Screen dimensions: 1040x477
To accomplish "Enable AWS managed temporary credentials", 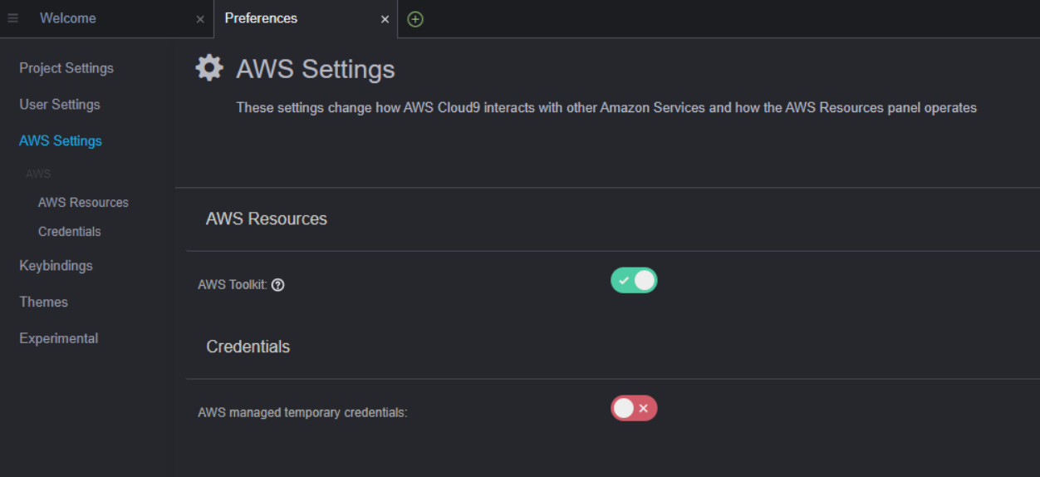I will click(634, 408).
